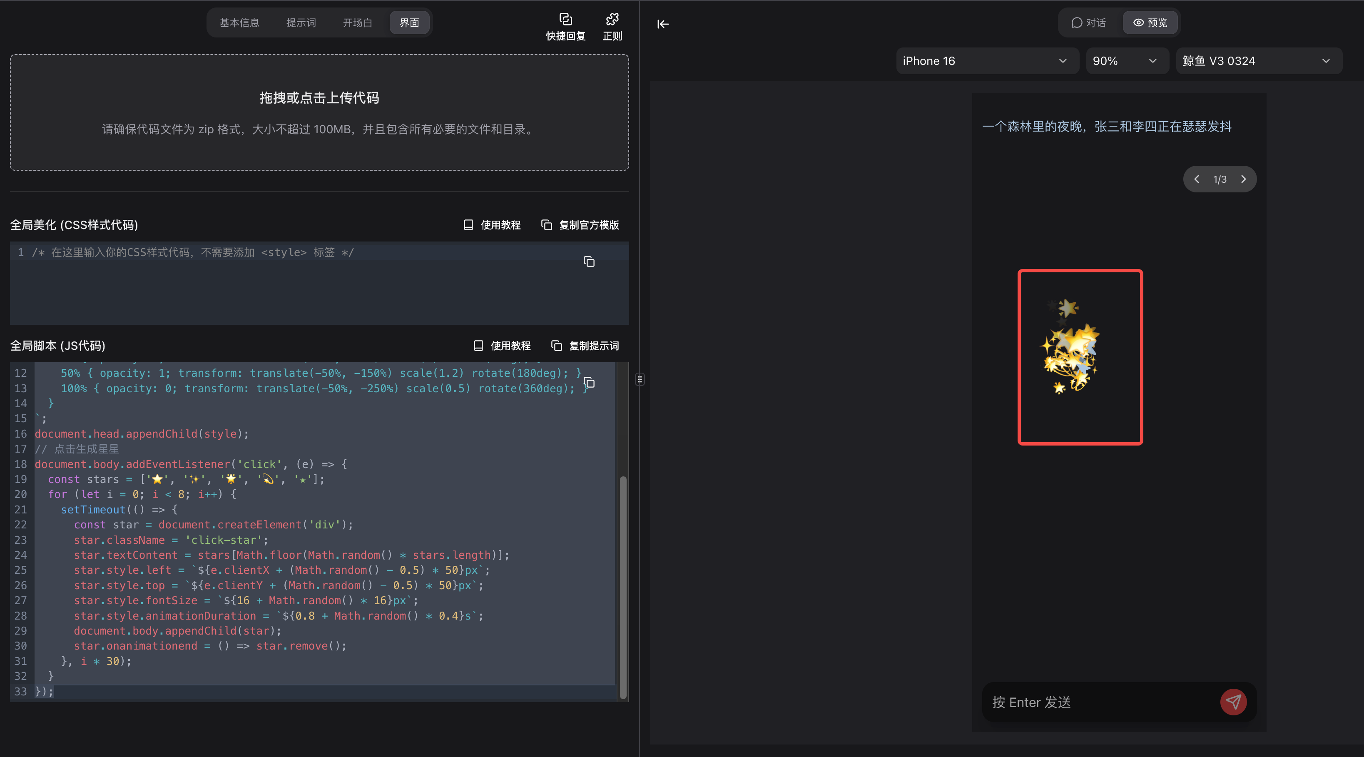Viewport: 1364px width, 757px height.
Task: Open the 开场白 tab
Action: coord(357,23)
